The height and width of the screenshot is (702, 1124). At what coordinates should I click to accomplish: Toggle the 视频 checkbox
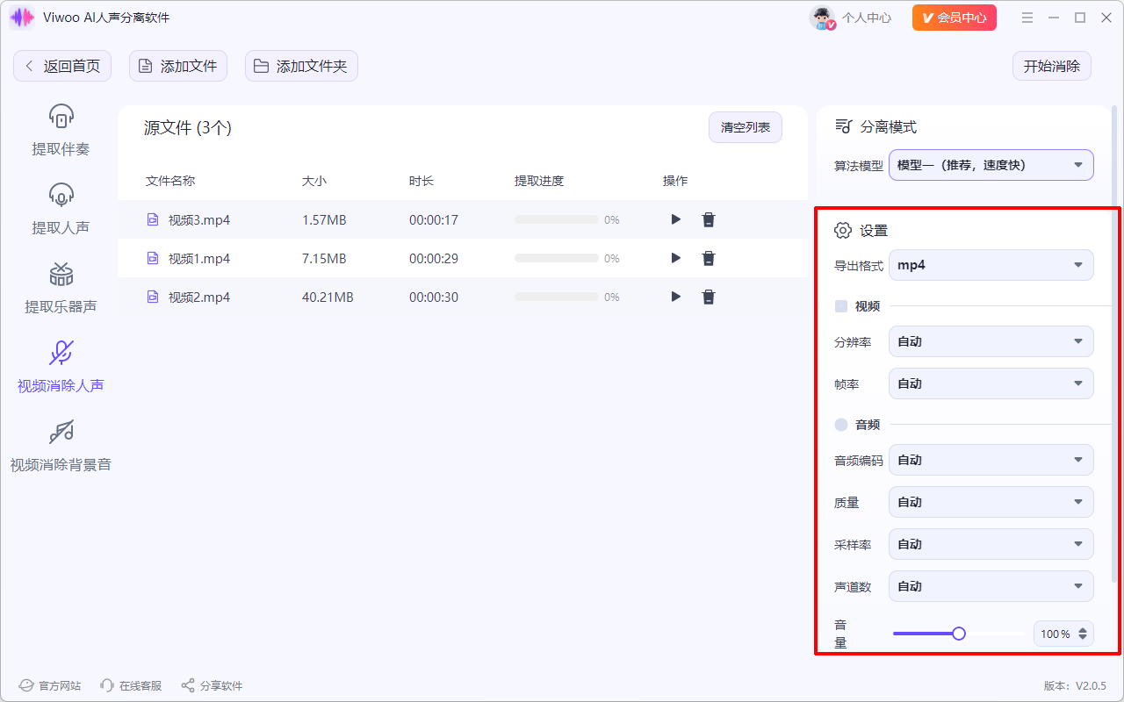click(841, 306)
